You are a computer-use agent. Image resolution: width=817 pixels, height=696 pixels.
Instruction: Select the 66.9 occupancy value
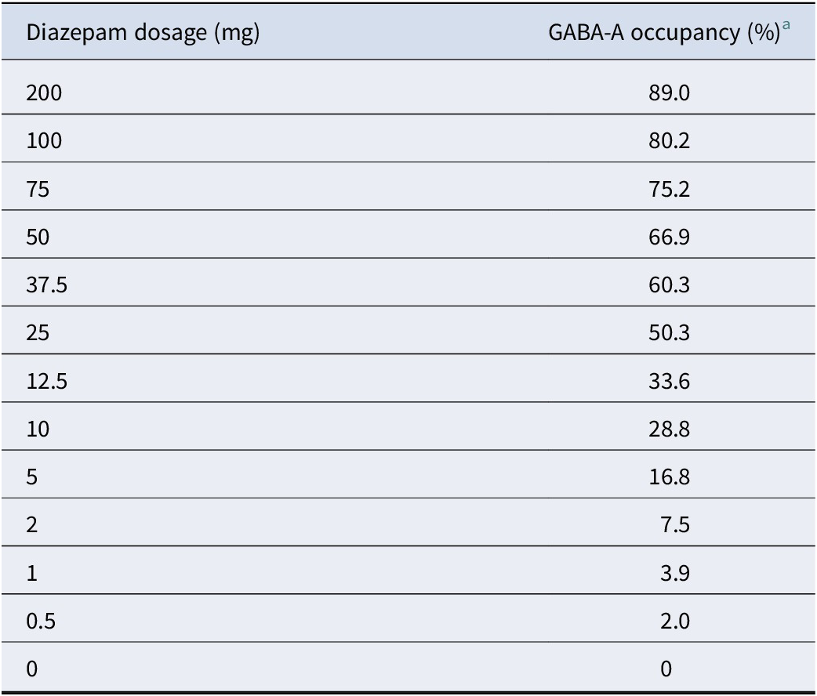669,237
